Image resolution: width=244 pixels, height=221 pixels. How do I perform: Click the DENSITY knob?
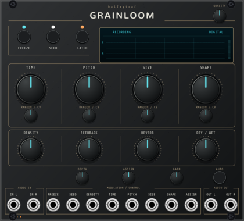(x=31, y=149)
